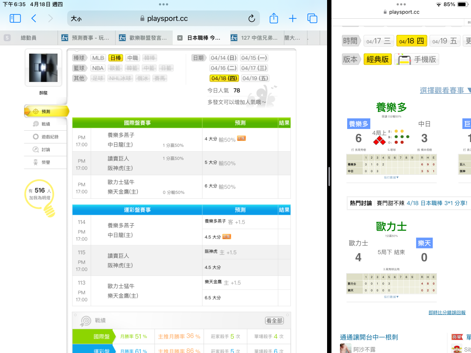Screen dimensions: 471x353
Task: Switch to 經典版 in the right window
Action: pos(377,59)
